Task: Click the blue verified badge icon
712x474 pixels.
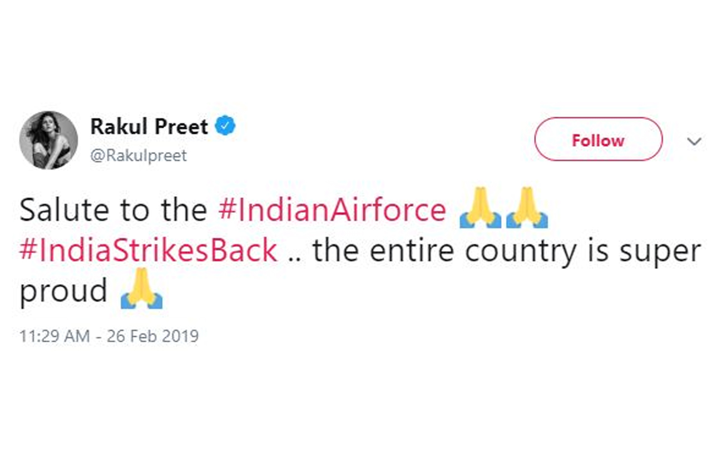Action: click(x=225, y=126)
